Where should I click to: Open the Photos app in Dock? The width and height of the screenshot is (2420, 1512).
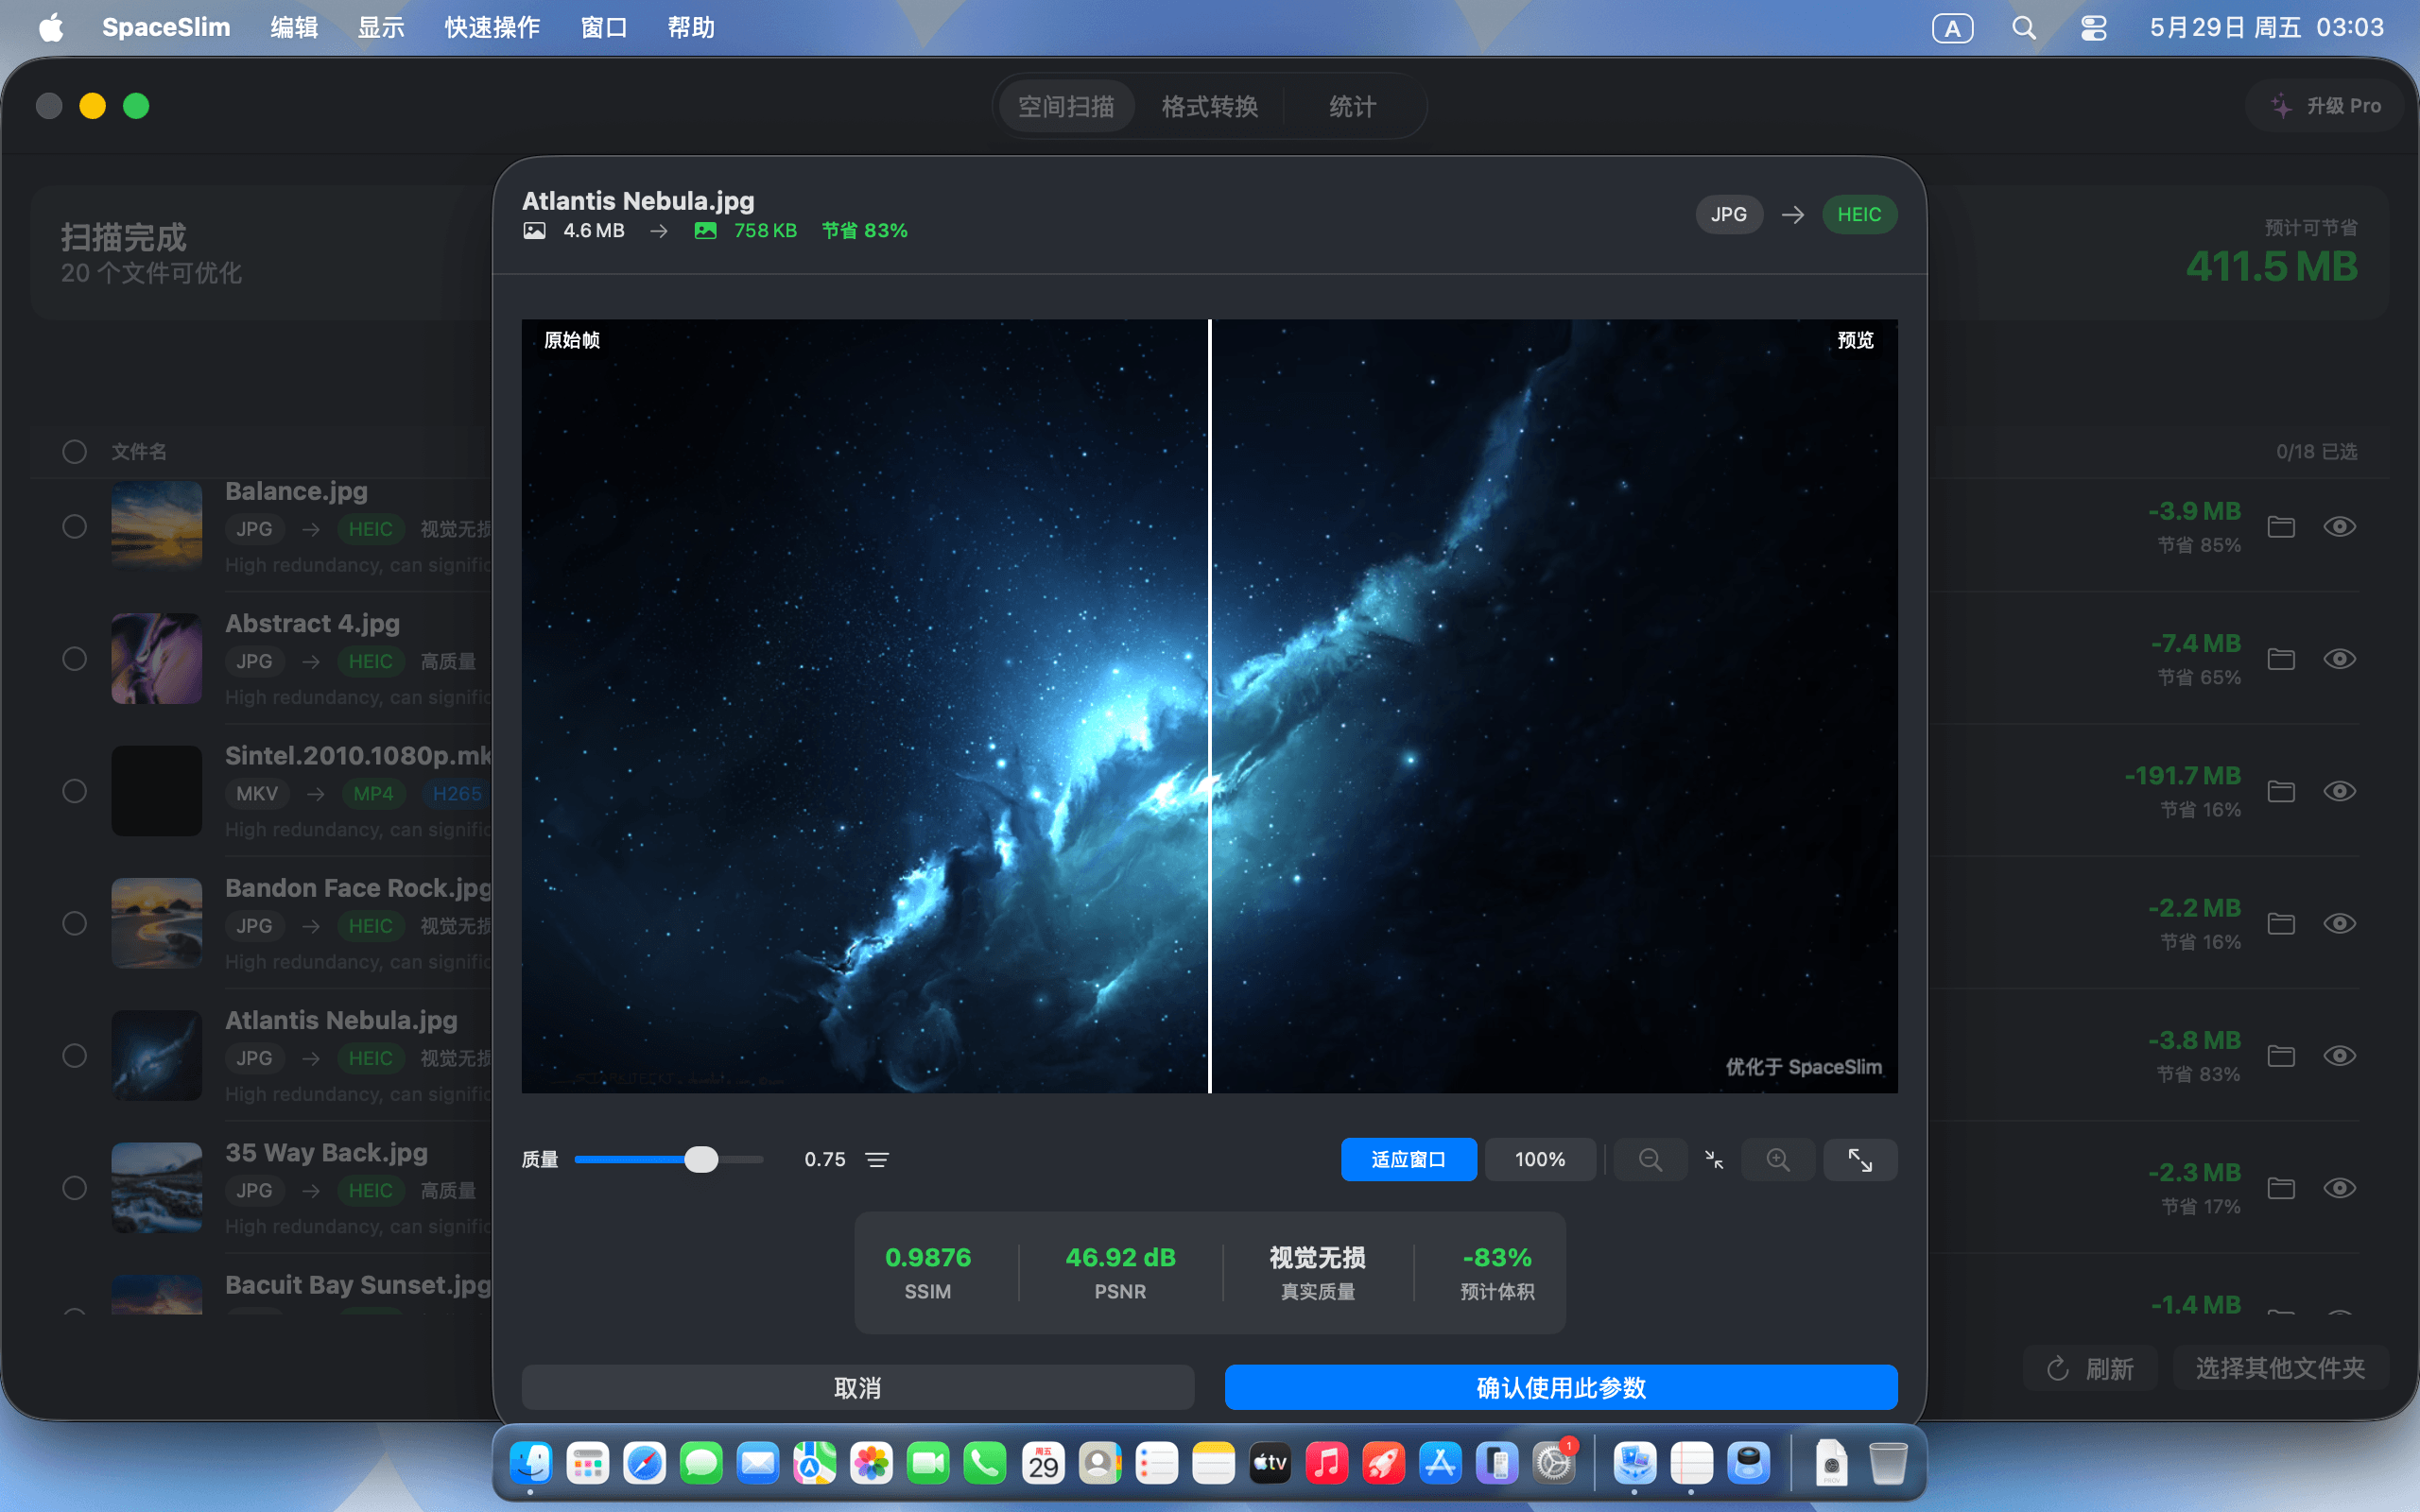[x=871, y=1464]
